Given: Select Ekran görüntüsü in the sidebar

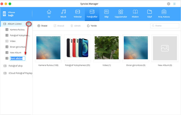Looking at the screenshot, I should 18,47.
